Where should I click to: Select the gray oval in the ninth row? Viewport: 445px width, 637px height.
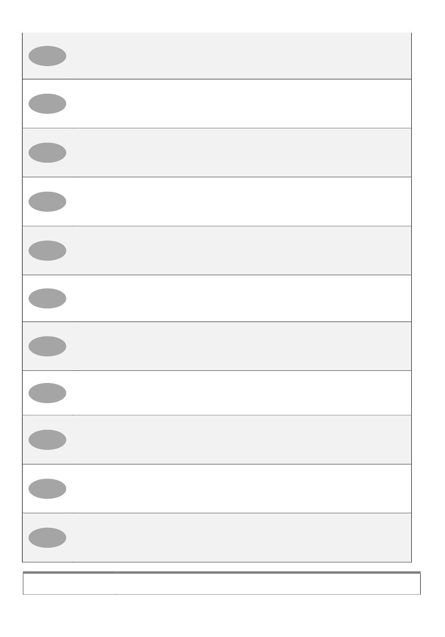[x=47, y=440]
